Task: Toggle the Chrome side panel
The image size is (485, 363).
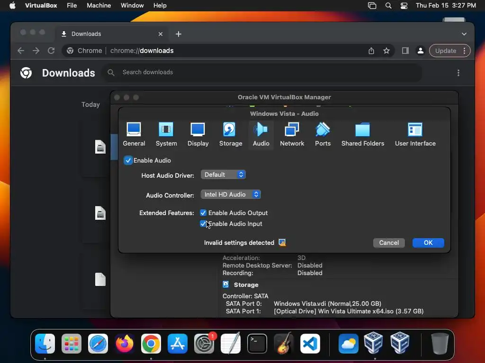Action: (405, 51)
